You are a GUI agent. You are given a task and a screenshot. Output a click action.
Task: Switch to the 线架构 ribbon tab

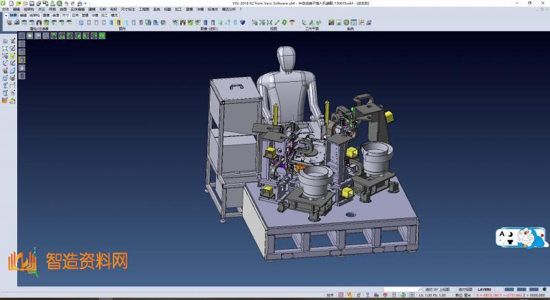coord(34,14)
